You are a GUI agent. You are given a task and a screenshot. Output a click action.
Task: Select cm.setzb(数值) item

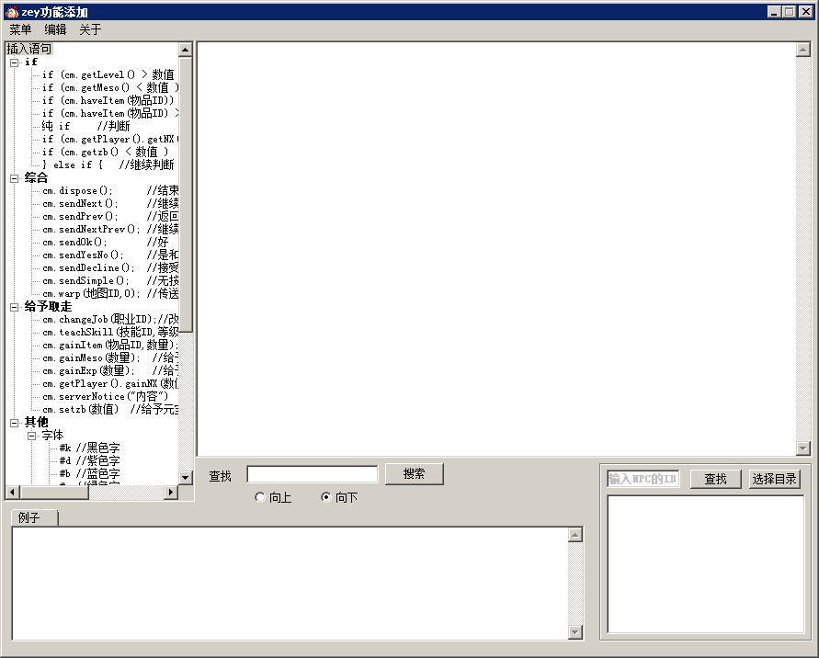(x=110, y=410)
